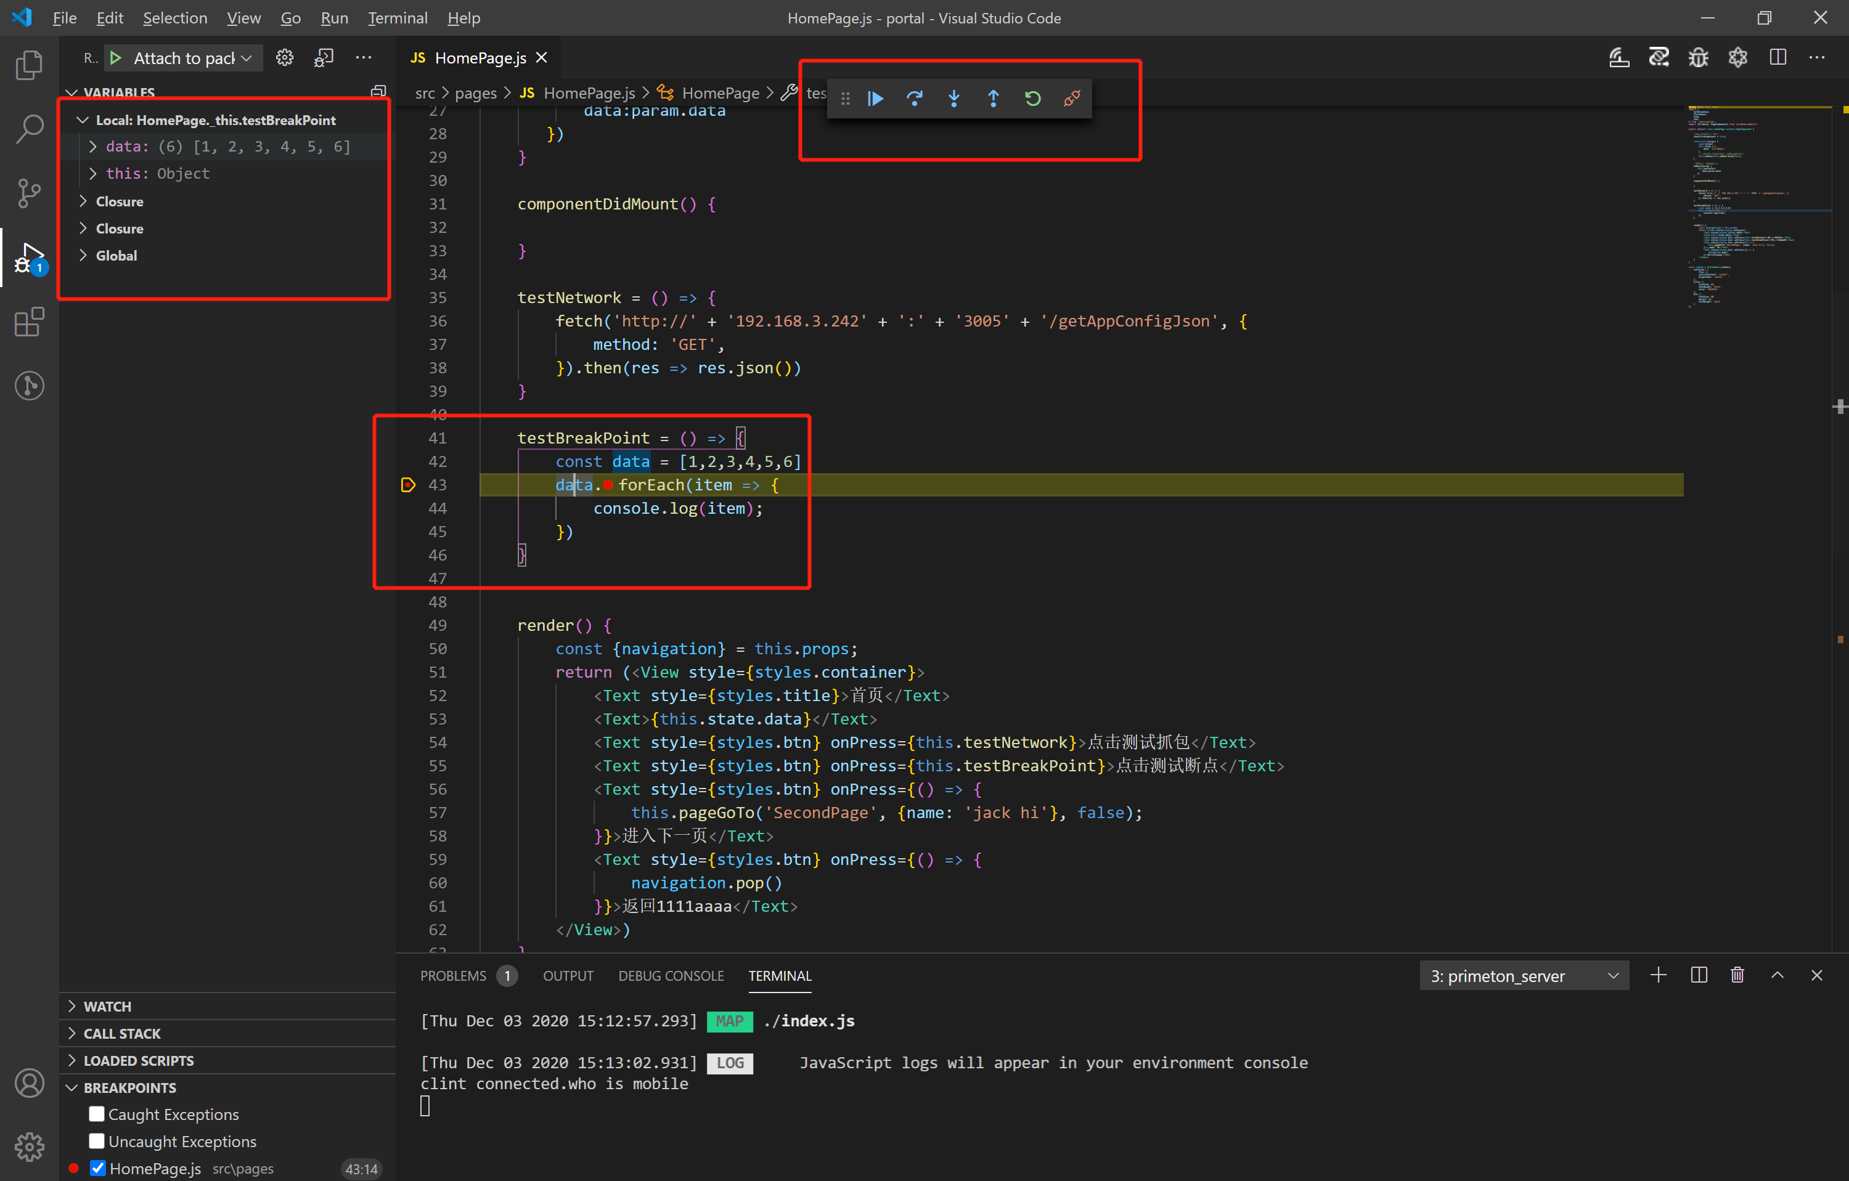This screenshot has width=1849, height=1181.
Task: Enable Uncaught Exceptions breakpoint
Action: [97, 1141]
